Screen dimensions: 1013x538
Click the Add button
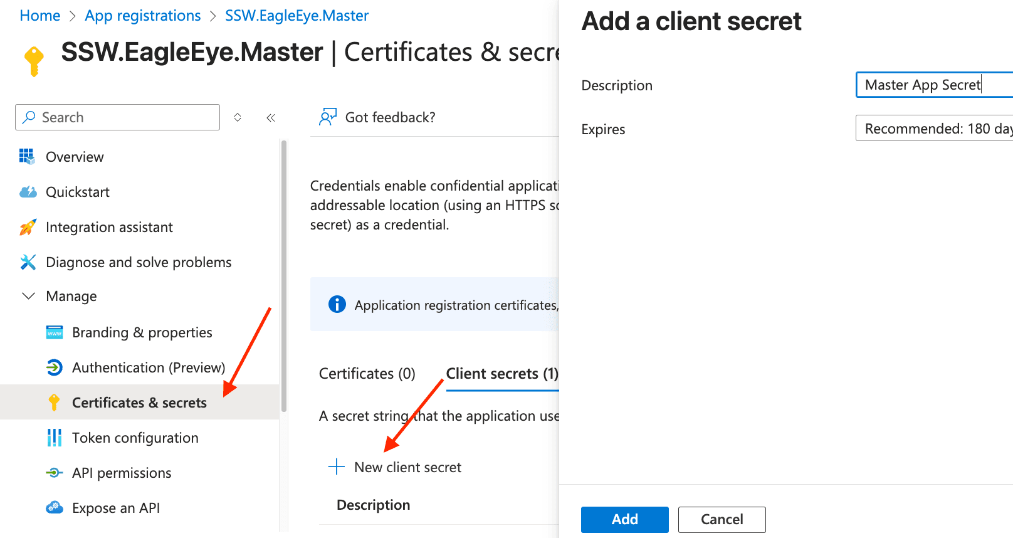[x=625, y=519]
